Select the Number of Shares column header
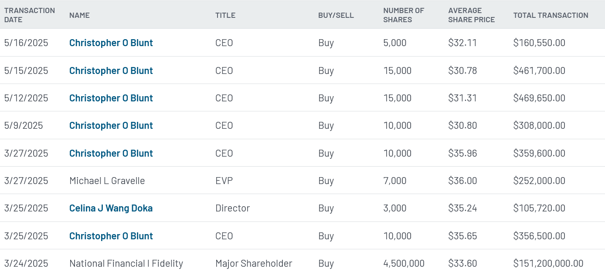Screen dimensions: 605x275 404,15
